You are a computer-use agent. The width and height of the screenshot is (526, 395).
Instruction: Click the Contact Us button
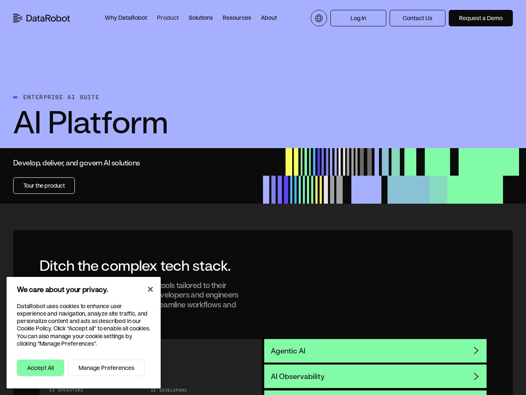418,18
